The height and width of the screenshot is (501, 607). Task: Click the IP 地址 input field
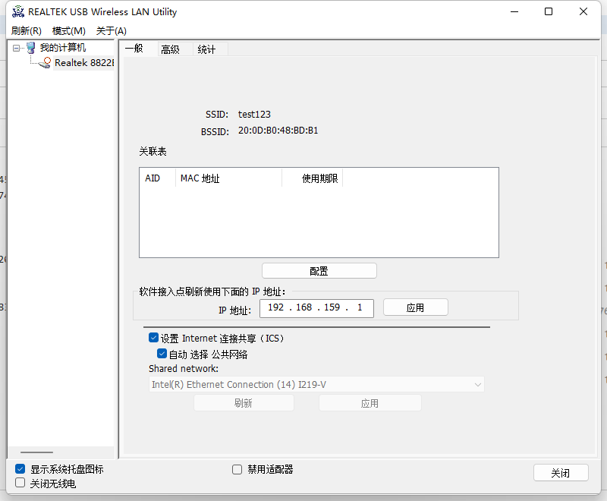coord(316,307)
